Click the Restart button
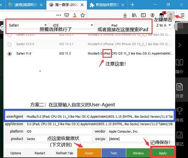 tap(40, 153)
